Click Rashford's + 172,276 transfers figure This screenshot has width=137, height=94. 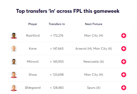click(57, 36)
